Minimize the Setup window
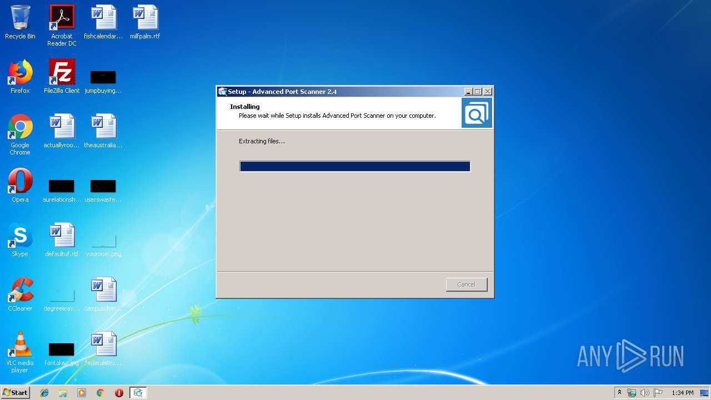Screen dimensions: 711x400 pyautogui.click(x=468, y=92)
